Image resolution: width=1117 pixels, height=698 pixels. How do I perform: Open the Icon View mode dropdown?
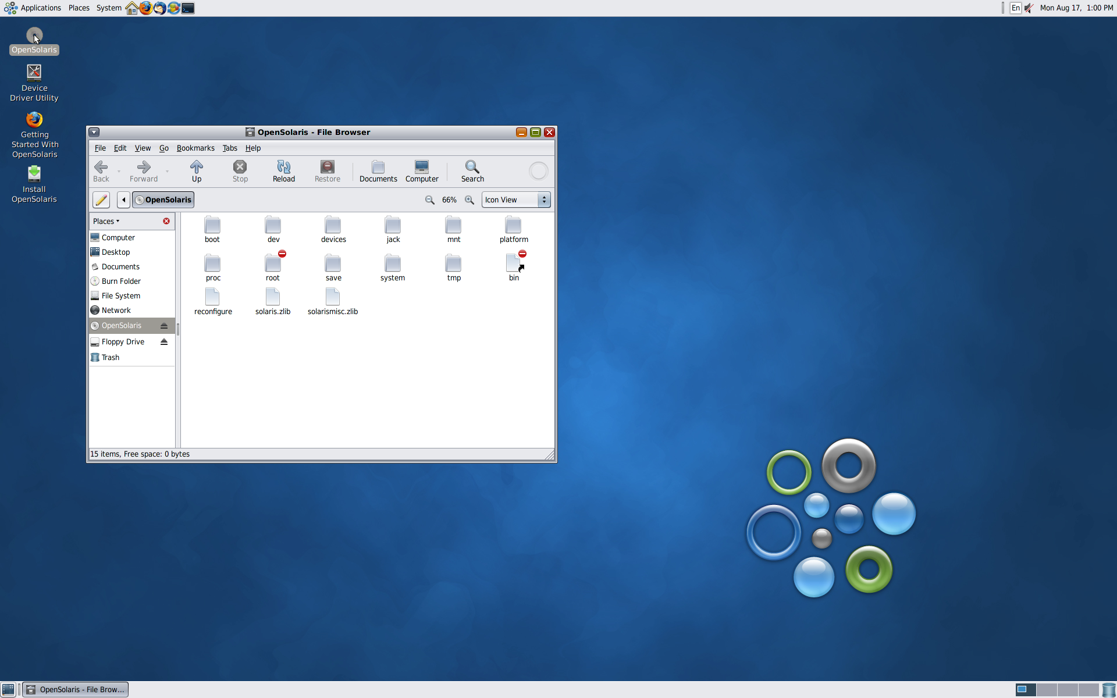click(x=516, y=200)
